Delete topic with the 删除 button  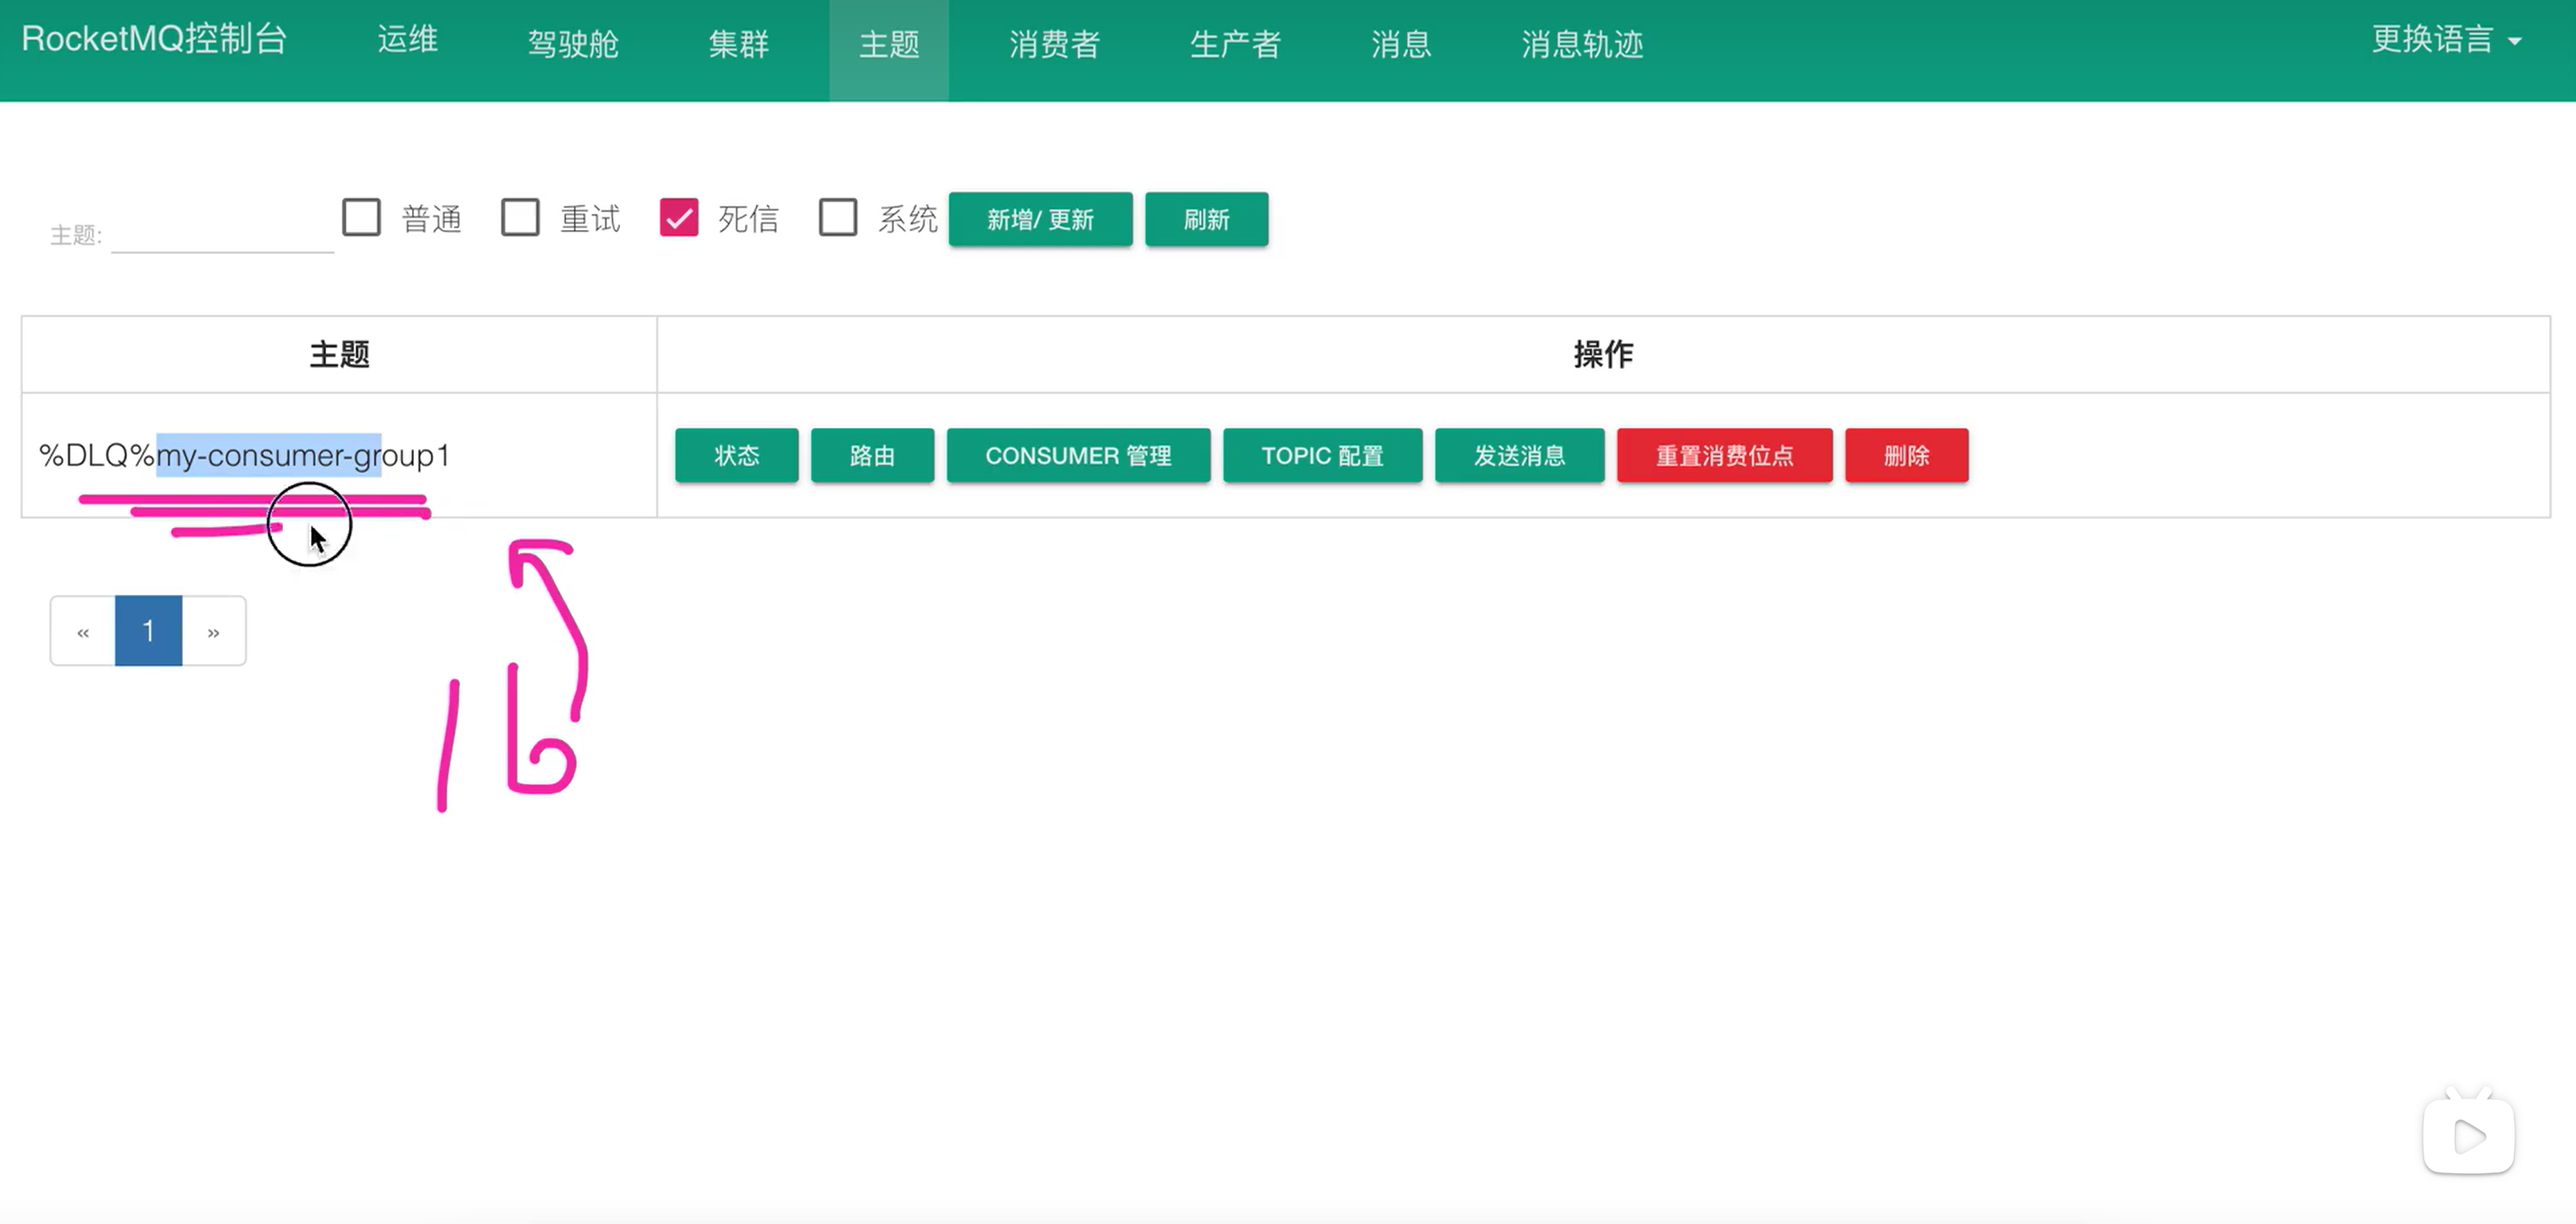[1906, 456]
